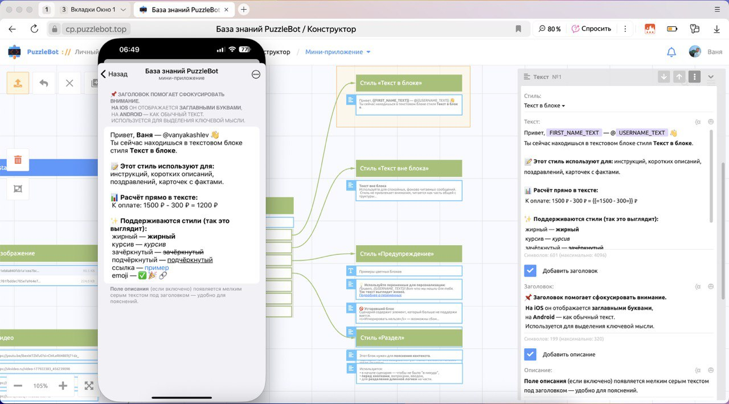
Task: Move the Текст №1 block up
Action: point(679,77)
